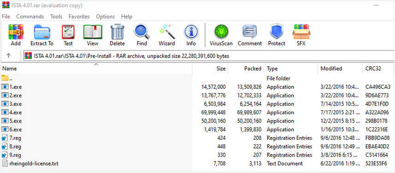Select the 5.exe application file icon
This screenshot has height=173, width=395.
tap(5, 121)
